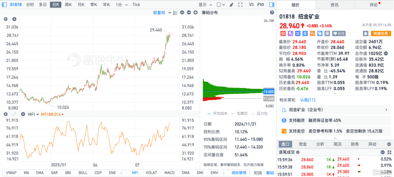The height and width of the screenshot is (177, 394).
Task: Enable the VWAP indicator
Action: (x=11, y=173)
